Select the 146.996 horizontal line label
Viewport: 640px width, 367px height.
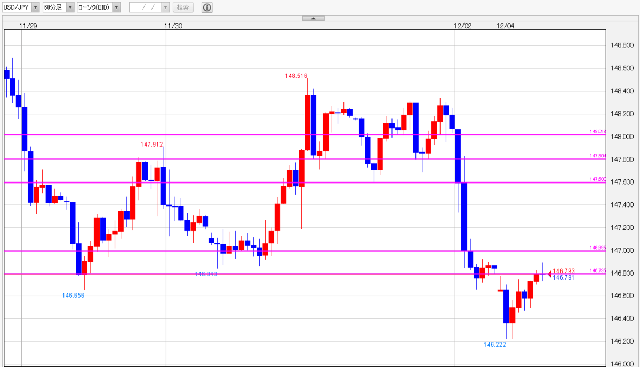[598, 248]
